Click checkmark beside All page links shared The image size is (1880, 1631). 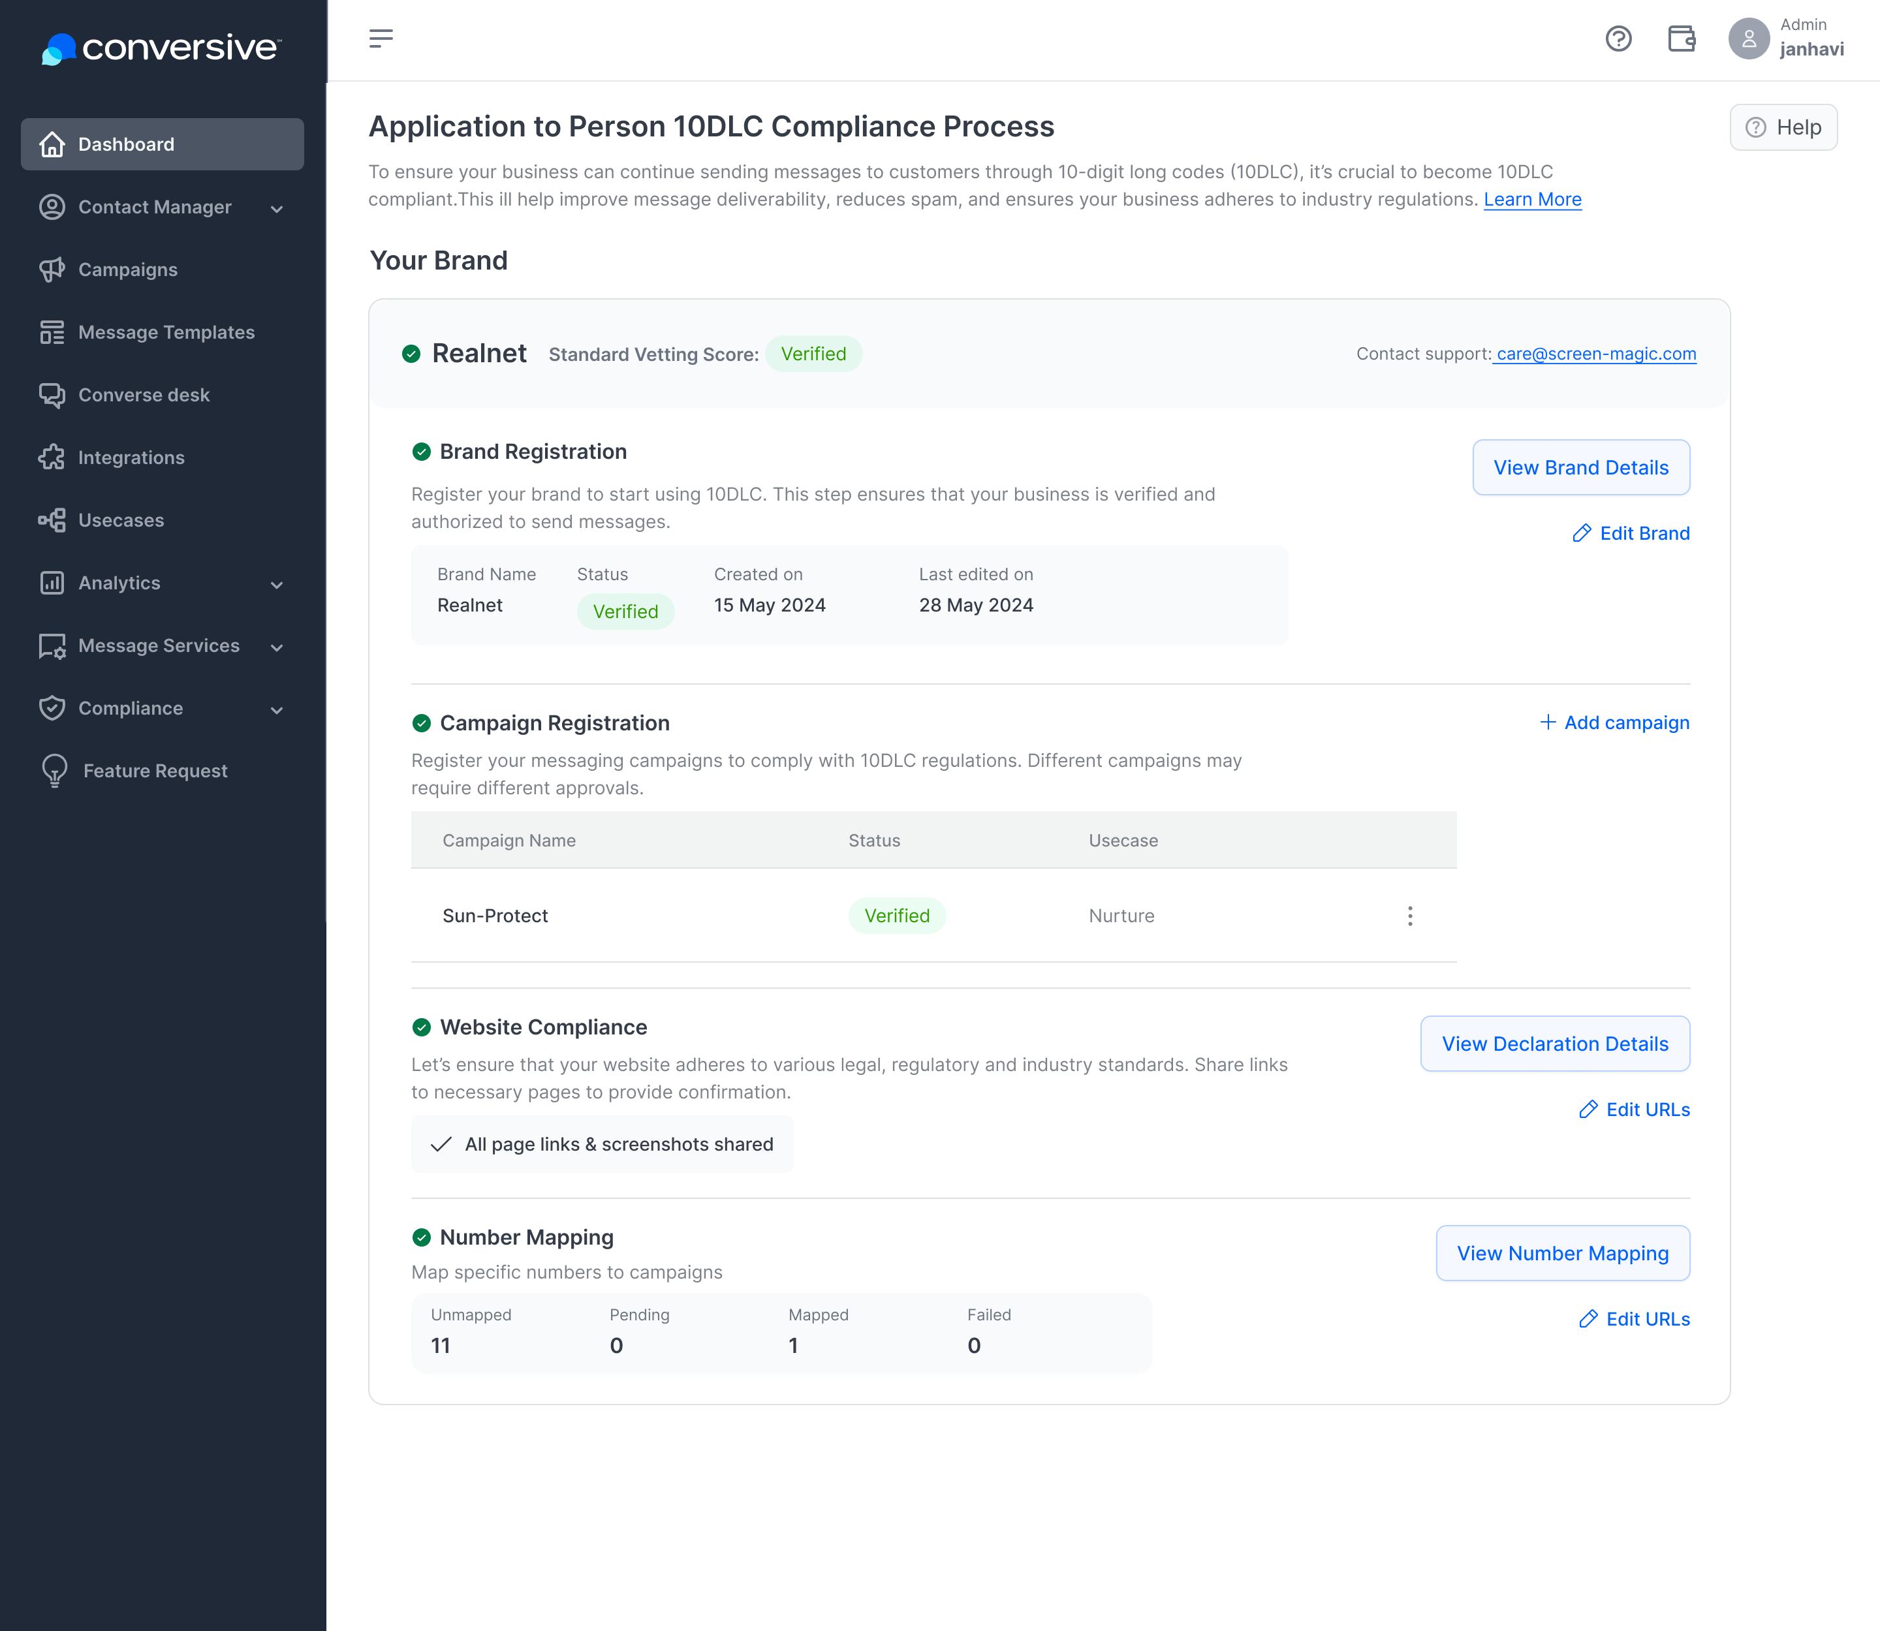(441, 1144)
